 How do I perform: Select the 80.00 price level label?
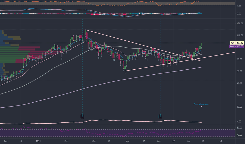point(240,71)
